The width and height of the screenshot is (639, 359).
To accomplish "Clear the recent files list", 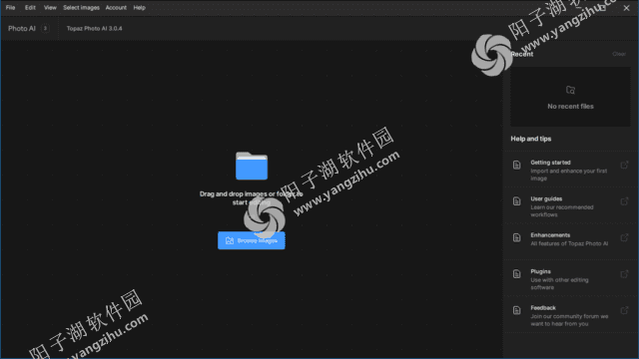I will (619, 54).
